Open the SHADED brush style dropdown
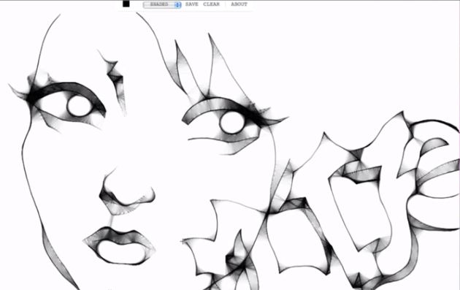 pos(162,4)
